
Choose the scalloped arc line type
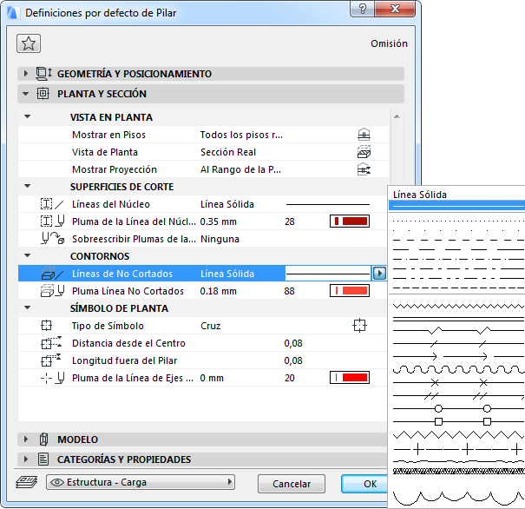pos(456,498)
